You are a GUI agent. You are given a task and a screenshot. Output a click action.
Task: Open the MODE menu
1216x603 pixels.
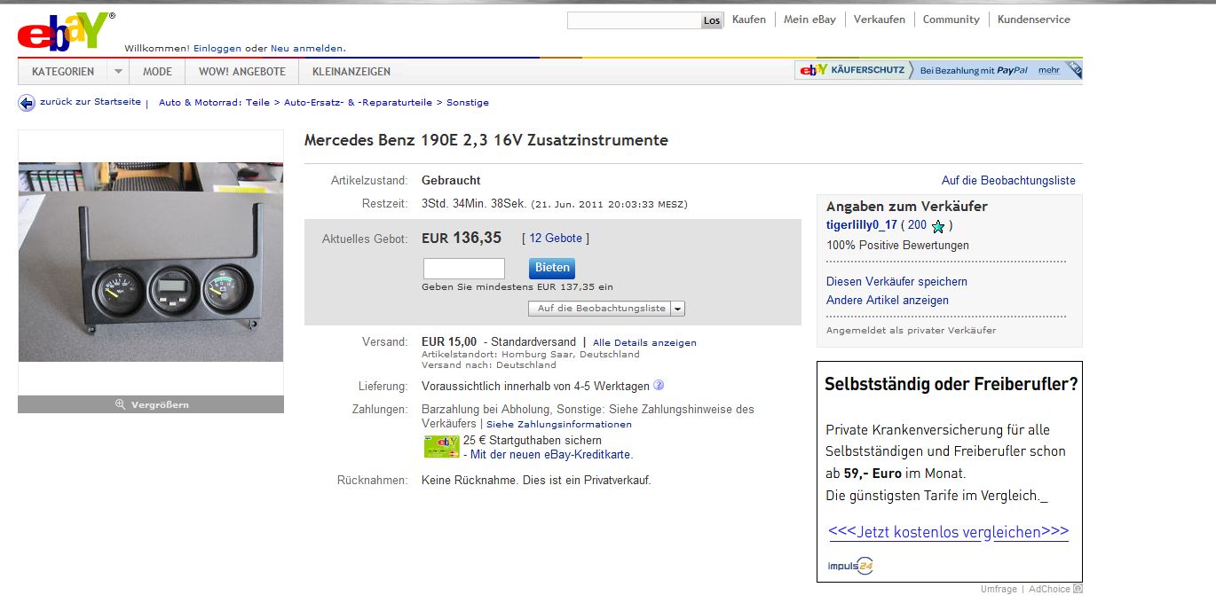pyautogui.click(x=157, y=72)
